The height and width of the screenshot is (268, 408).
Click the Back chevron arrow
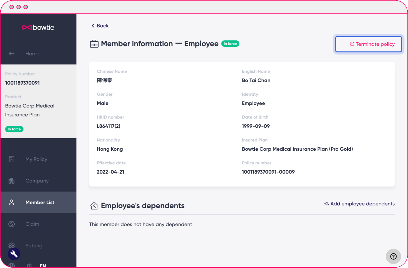tap(93, 26)
